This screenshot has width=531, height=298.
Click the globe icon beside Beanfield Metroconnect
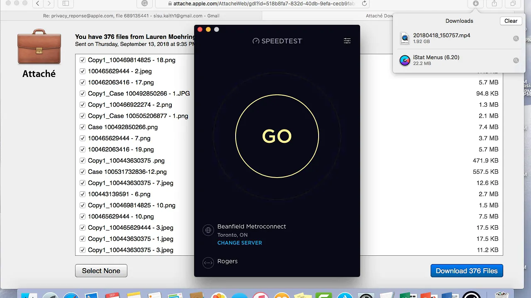(208, 231)
